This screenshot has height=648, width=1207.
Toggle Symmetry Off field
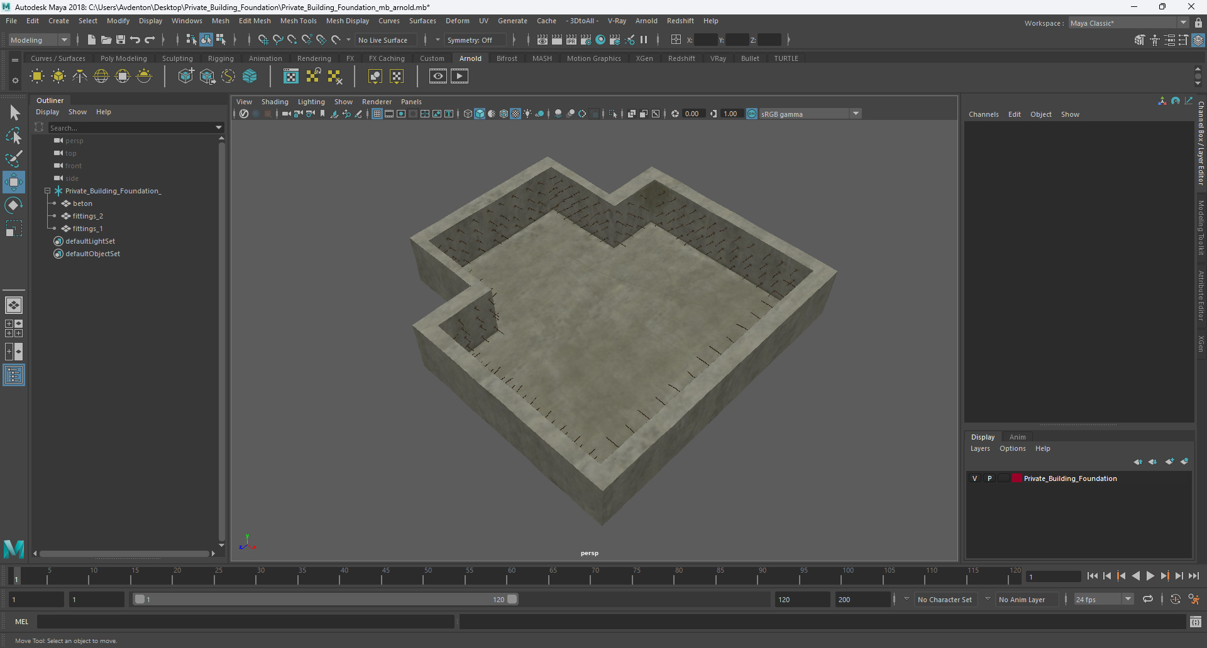point(475,40)
